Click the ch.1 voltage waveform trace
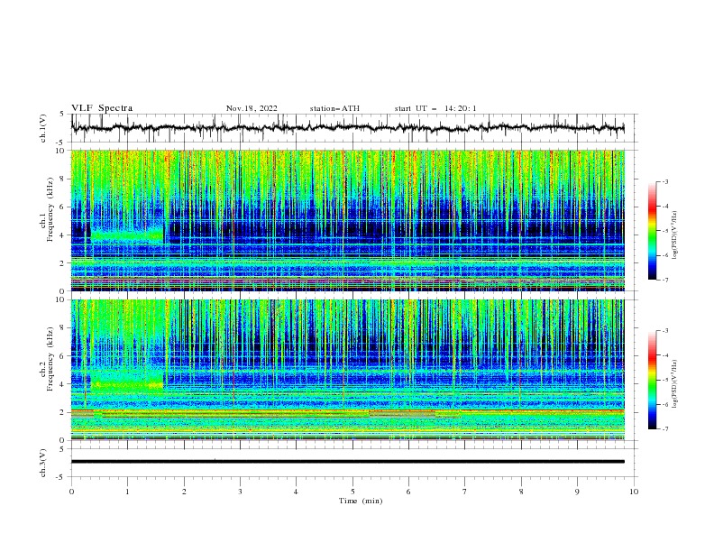714x552 pixels. point(347,128)
